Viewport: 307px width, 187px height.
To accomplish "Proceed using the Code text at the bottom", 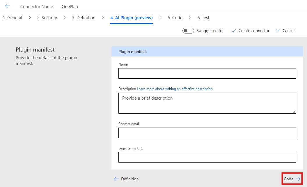I will [x=288, y=179].
